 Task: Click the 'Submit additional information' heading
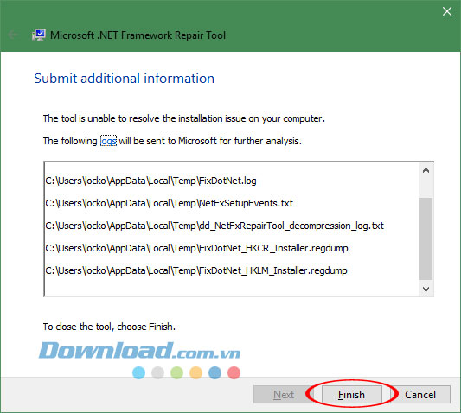click(x=124, y=79)
